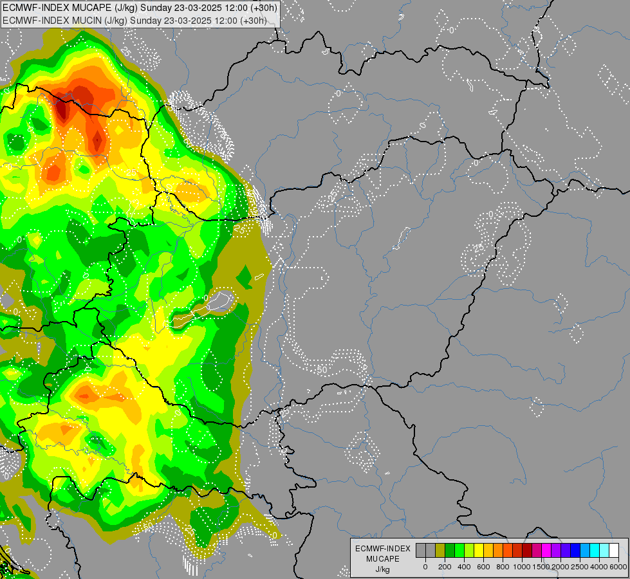Screen dimensions: 630x579
Task: Pick the crimson-pink legend swatch before 1500
Action: click(537, 550)
